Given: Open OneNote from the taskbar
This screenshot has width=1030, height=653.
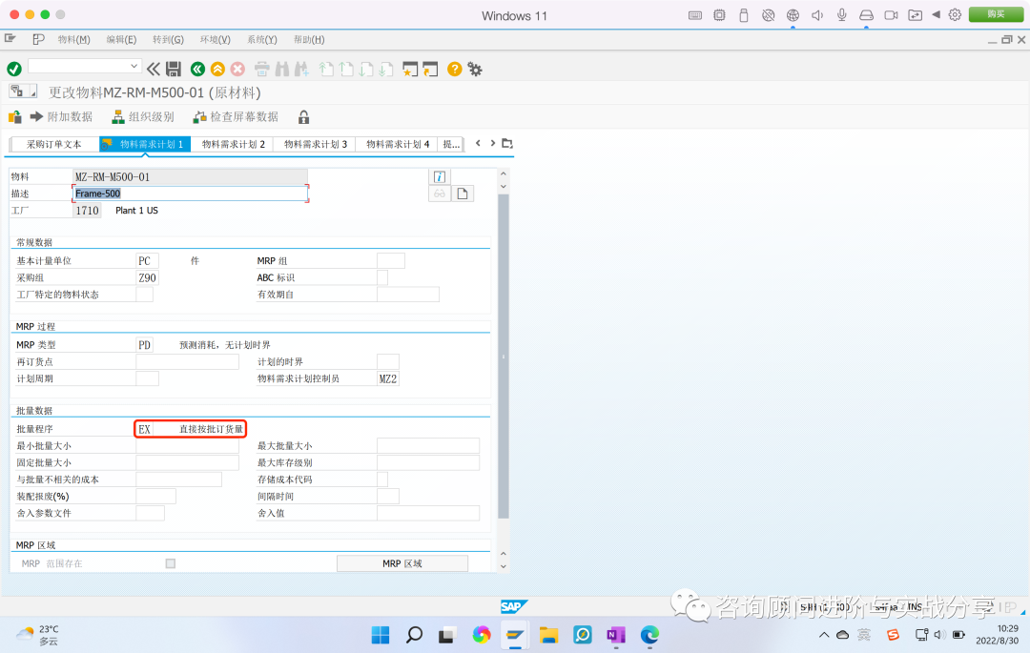Looking at the screenshot, I should [616, 635].
